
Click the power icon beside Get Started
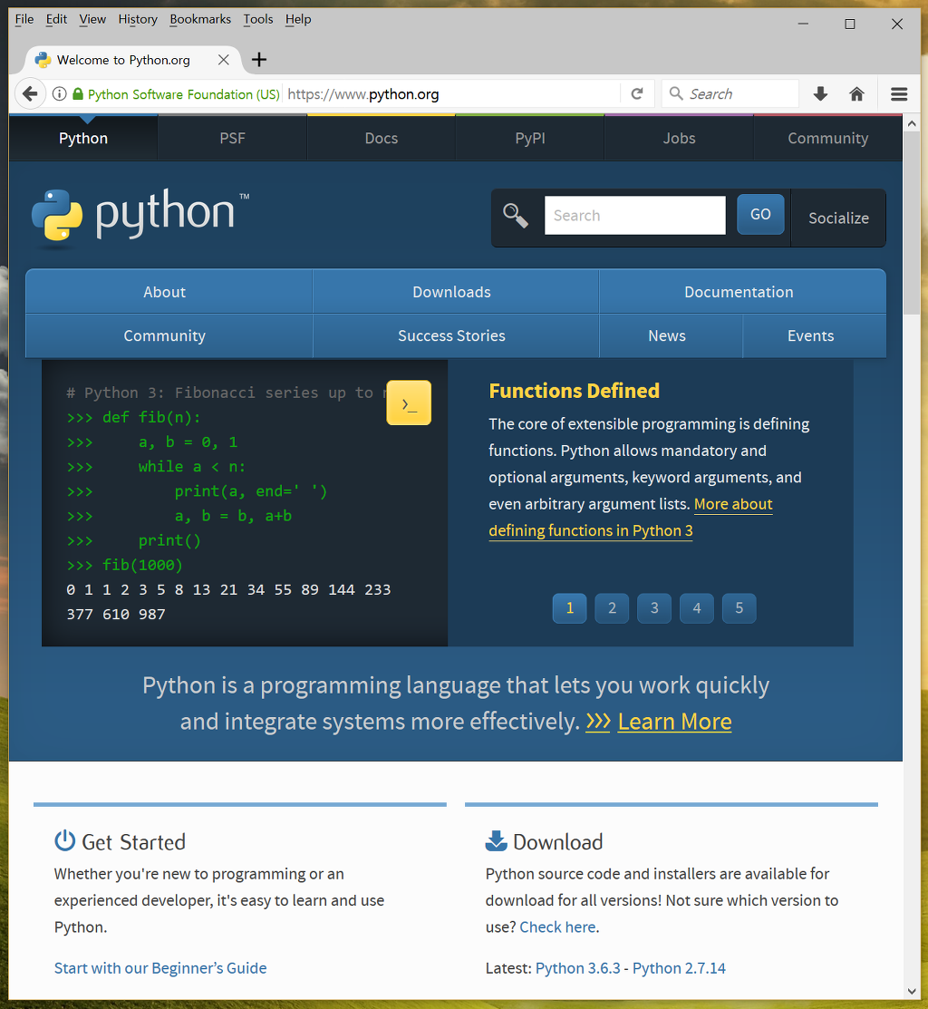coord(64,840)
